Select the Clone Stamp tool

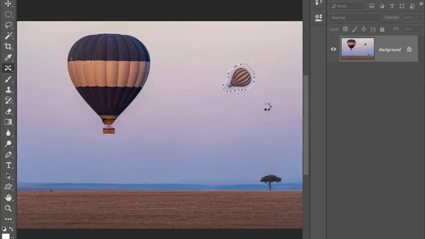pyautogui.click(x=8, y=90)
